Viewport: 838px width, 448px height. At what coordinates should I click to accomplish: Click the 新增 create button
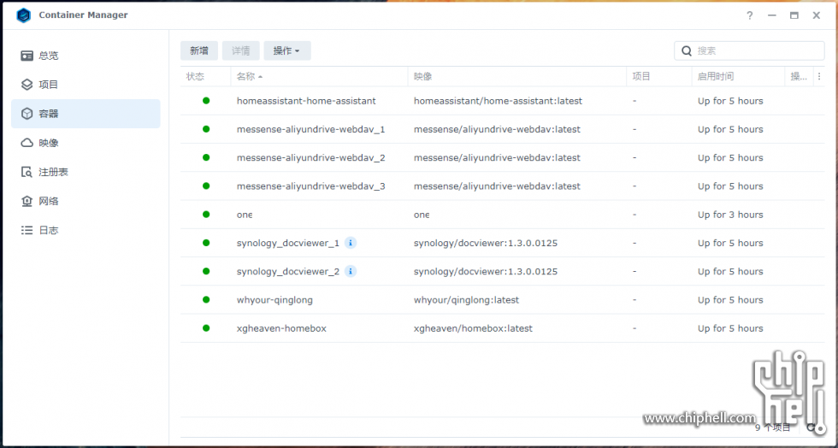pyautogui.click(x=198, y=50)
